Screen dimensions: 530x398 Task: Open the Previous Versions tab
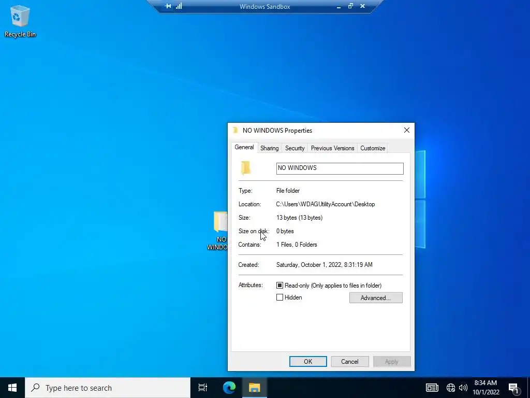333,148
